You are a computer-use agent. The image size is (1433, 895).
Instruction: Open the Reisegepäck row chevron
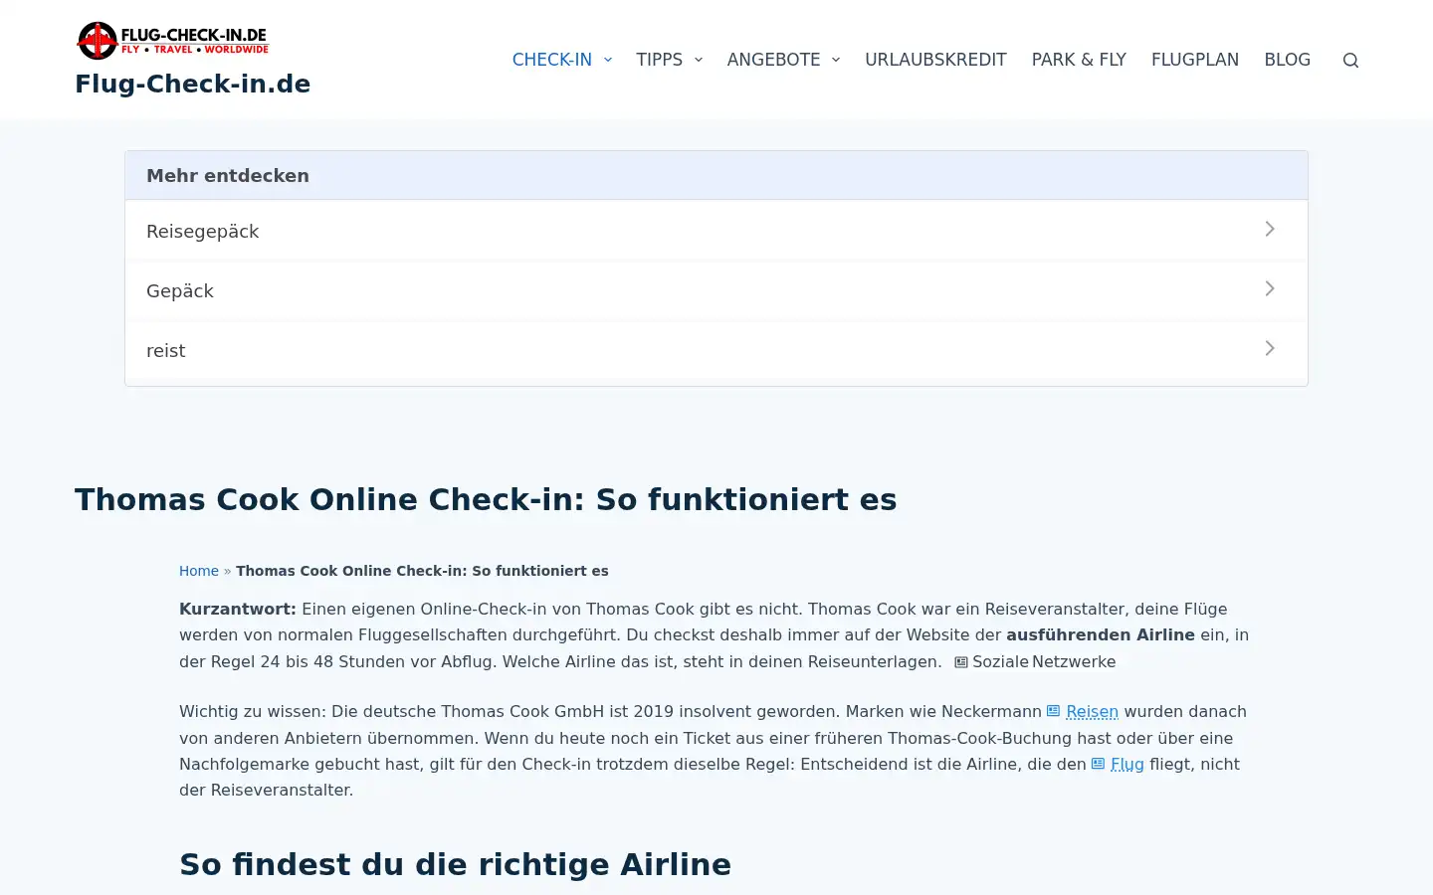pyautogui.click(x=1270, y=229)
